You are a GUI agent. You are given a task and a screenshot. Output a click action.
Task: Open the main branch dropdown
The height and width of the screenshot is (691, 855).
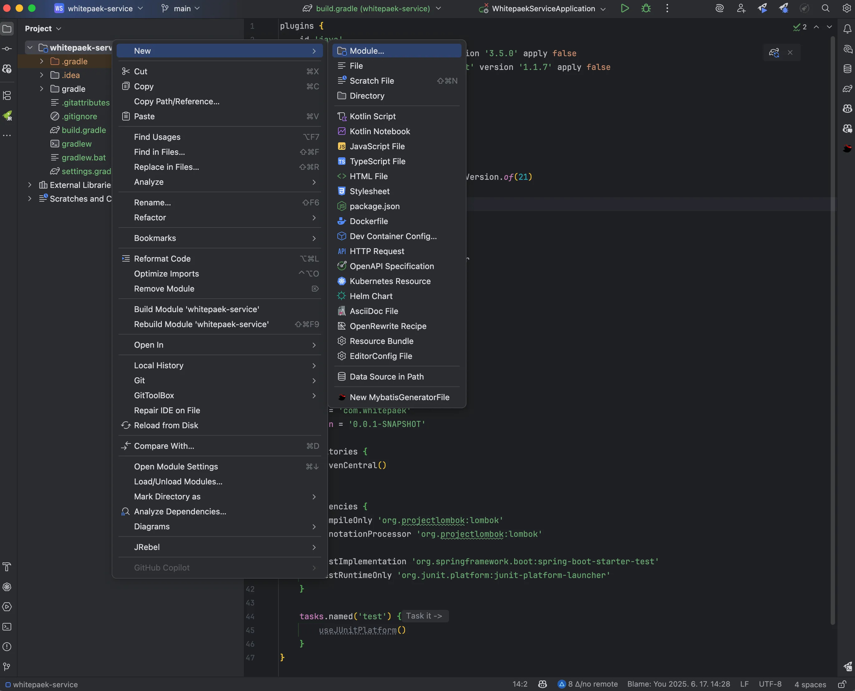[x=181, y=8]
